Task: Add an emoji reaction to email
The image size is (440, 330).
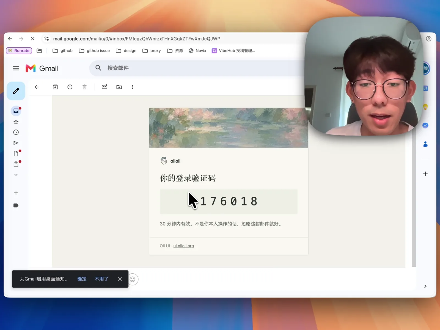Action: click(x=133, y=279)
